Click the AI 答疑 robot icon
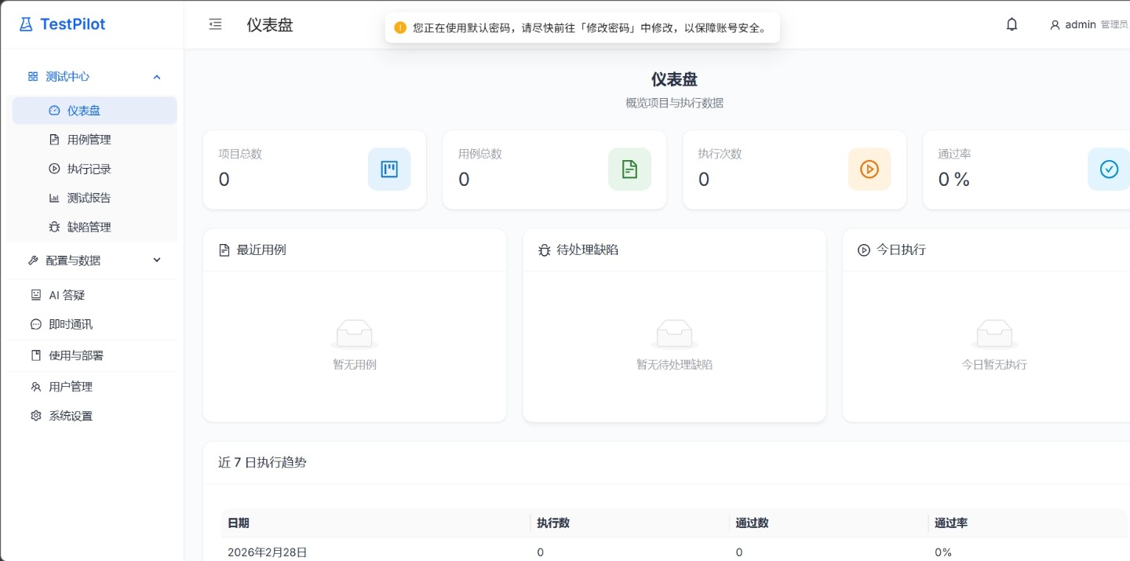 [35, 295]
